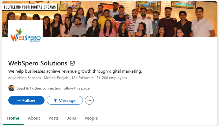Follow the WebSpero Solutions page
219x126 pixels.
click(26, 100)
